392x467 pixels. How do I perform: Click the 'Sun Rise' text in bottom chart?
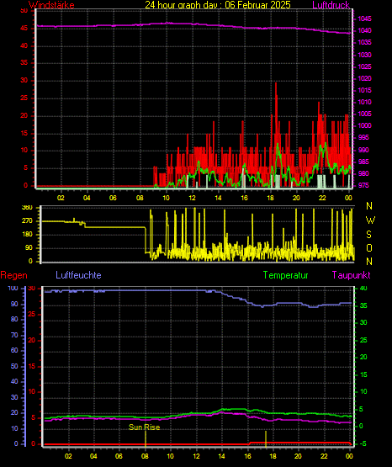[x=145, y=427]
